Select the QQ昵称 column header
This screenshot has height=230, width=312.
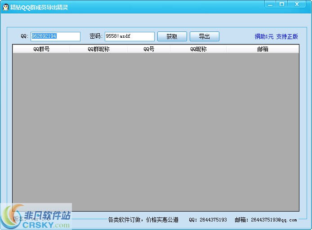point(198,49)
